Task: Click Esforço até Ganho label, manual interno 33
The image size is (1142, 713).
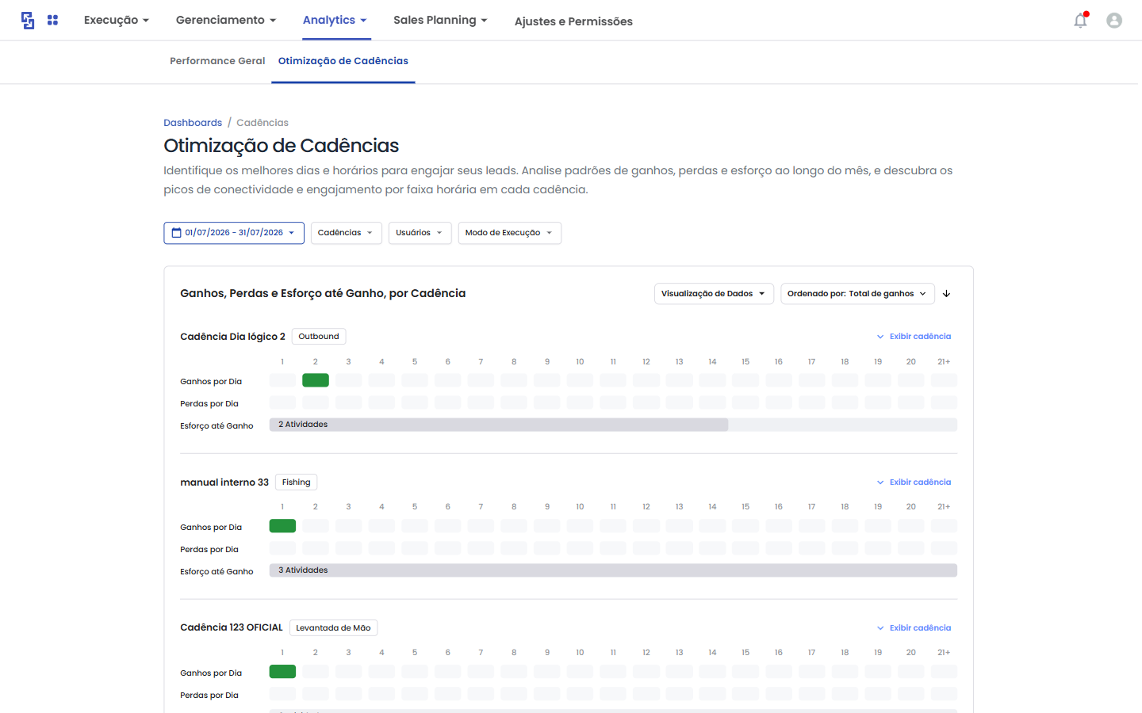Action: pos(217,572)
